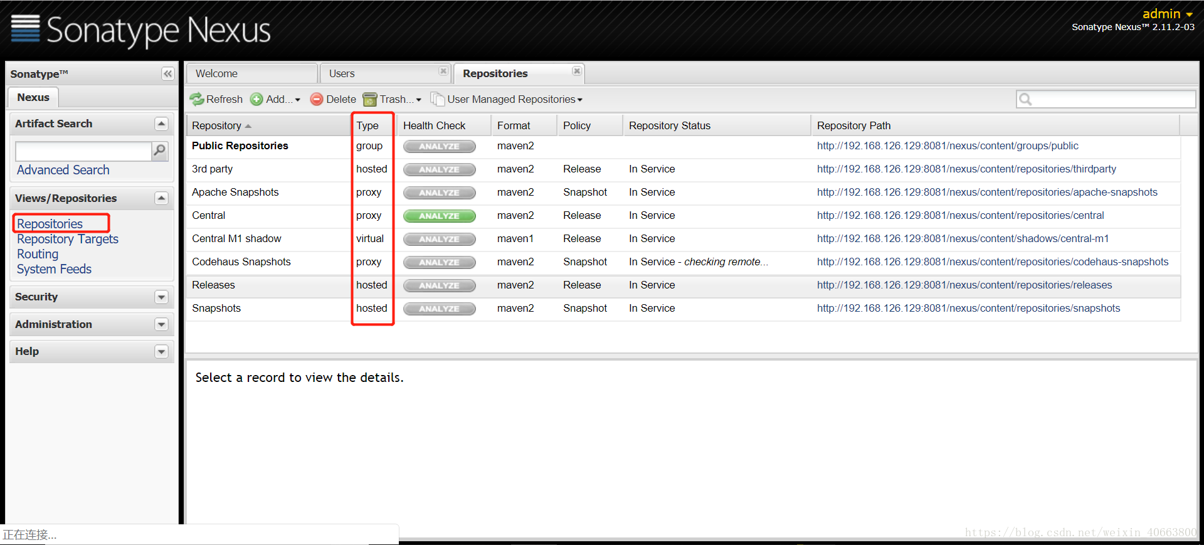Click the artifact search input field
The height and width of the screenshot is (545, 1204).
pyautogui.click(x=83, y=151)
